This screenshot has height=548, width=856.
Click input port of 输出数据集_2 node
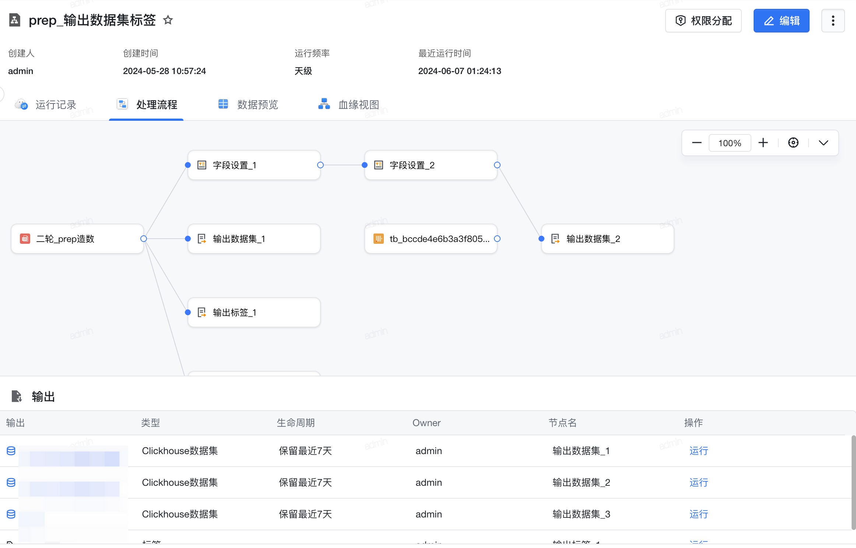[x=541, y=239]
